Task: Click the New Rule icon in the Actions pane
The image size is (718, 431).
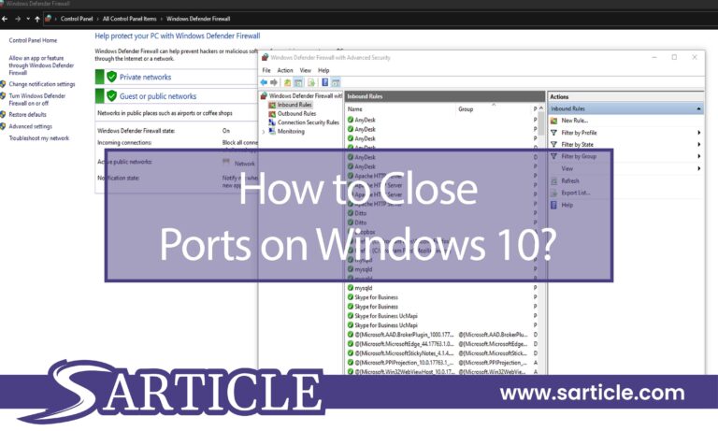Action: point(553,121)
